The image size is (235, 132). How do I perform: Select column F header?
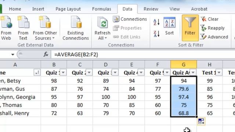coord(158,65)
